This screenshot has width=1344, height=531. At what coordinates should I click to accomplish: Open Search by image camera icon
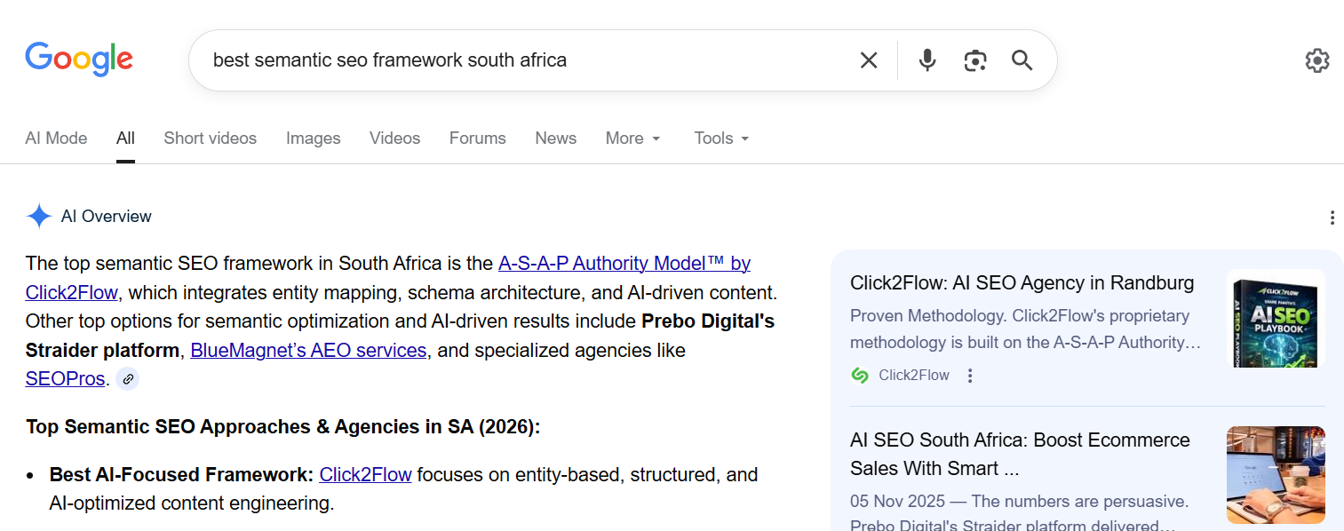coord(975,60)
